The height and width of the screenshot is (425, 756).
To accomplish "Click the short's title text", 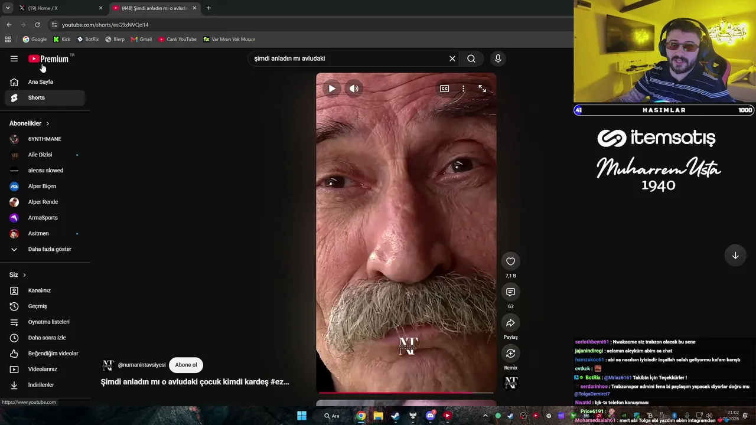I will pyautogui.click(x=195, y=382).
